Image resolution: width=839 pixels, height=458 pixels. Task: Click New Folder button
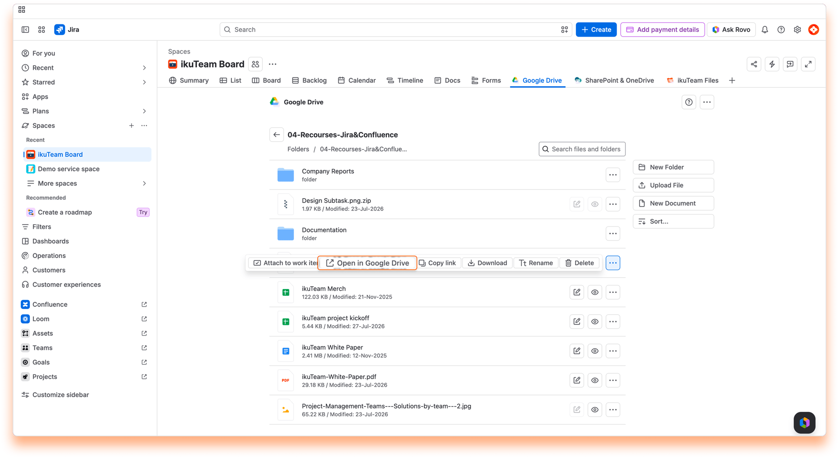click(673, 167)
